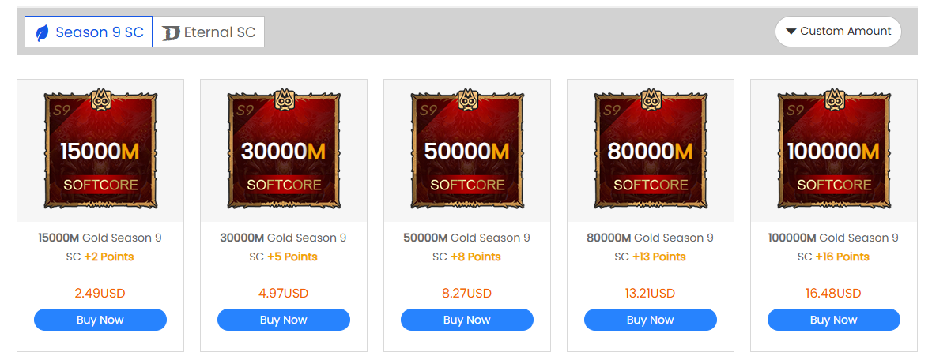Viewport: 932px width, 356px height.
Task: Select the 50000M Softcore gold image
Action: pyautogui.click(x=467, y=150)
